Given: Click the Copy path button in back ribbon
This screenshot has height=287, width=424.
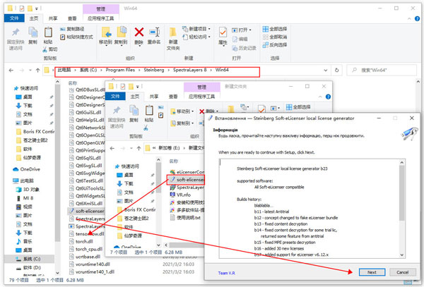Looking at the screenshot, I should [72, 29].
